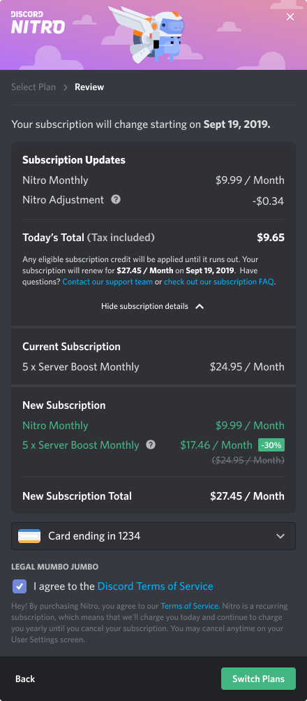Open the Contact our support team link
The width and height of the screenshot is (307, 701).
tap(107, 282)
